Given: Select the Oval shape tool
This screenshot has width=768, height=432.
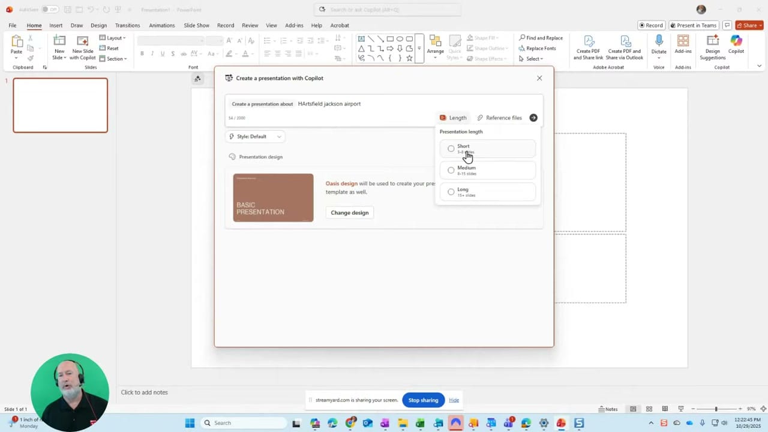Looking at the screenshot, I should 400,38.
